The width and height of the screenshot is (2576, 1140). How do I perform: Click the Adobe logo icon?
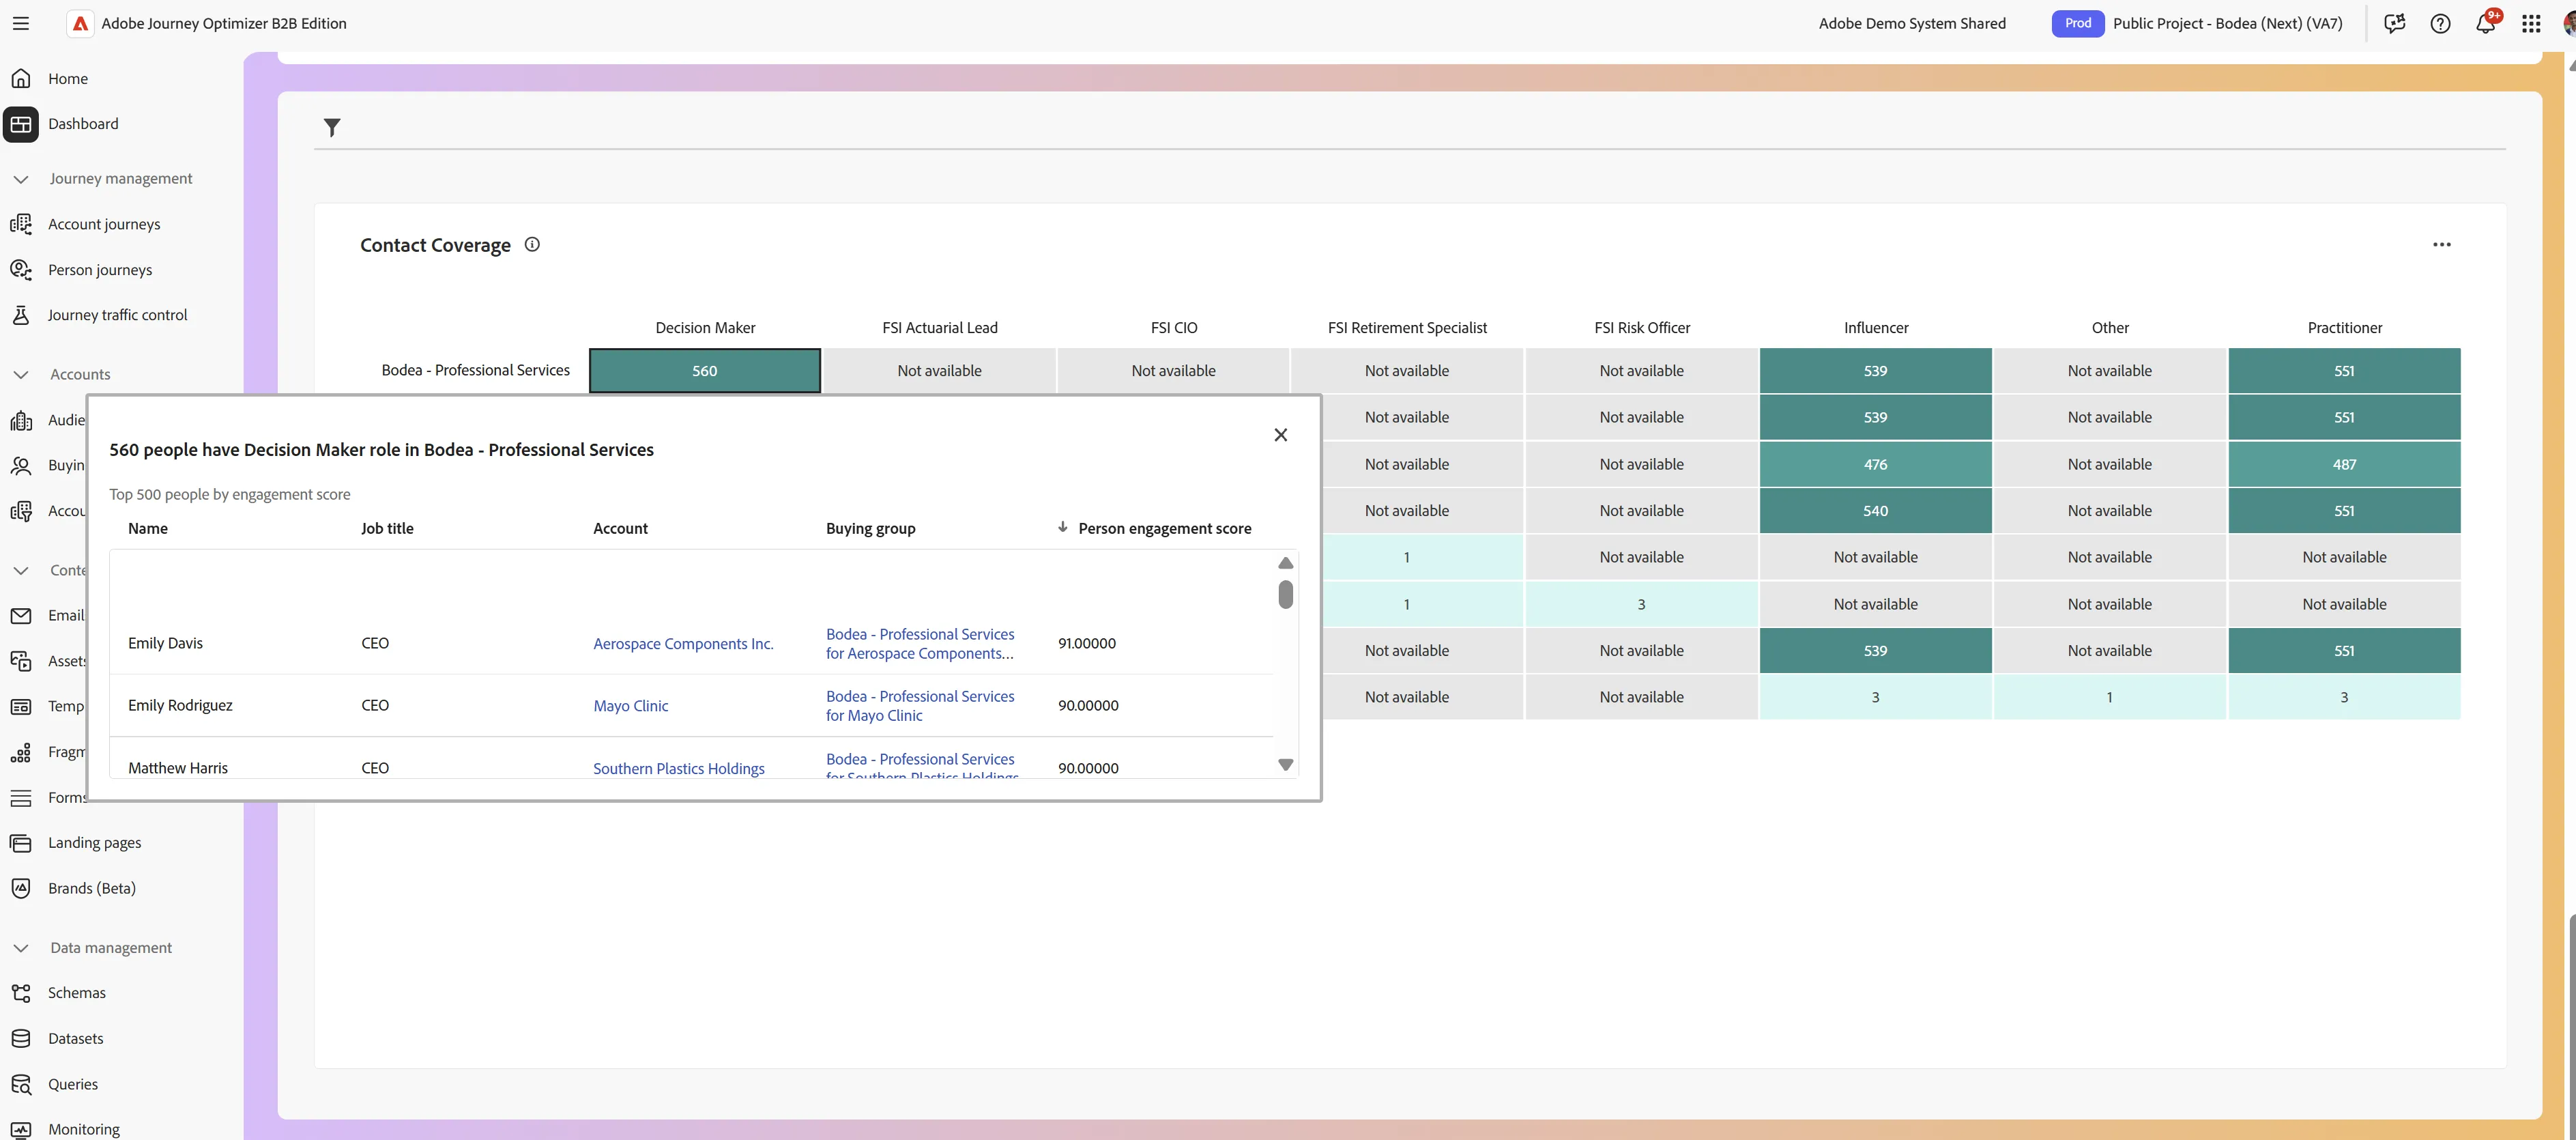tap(80, 23)
